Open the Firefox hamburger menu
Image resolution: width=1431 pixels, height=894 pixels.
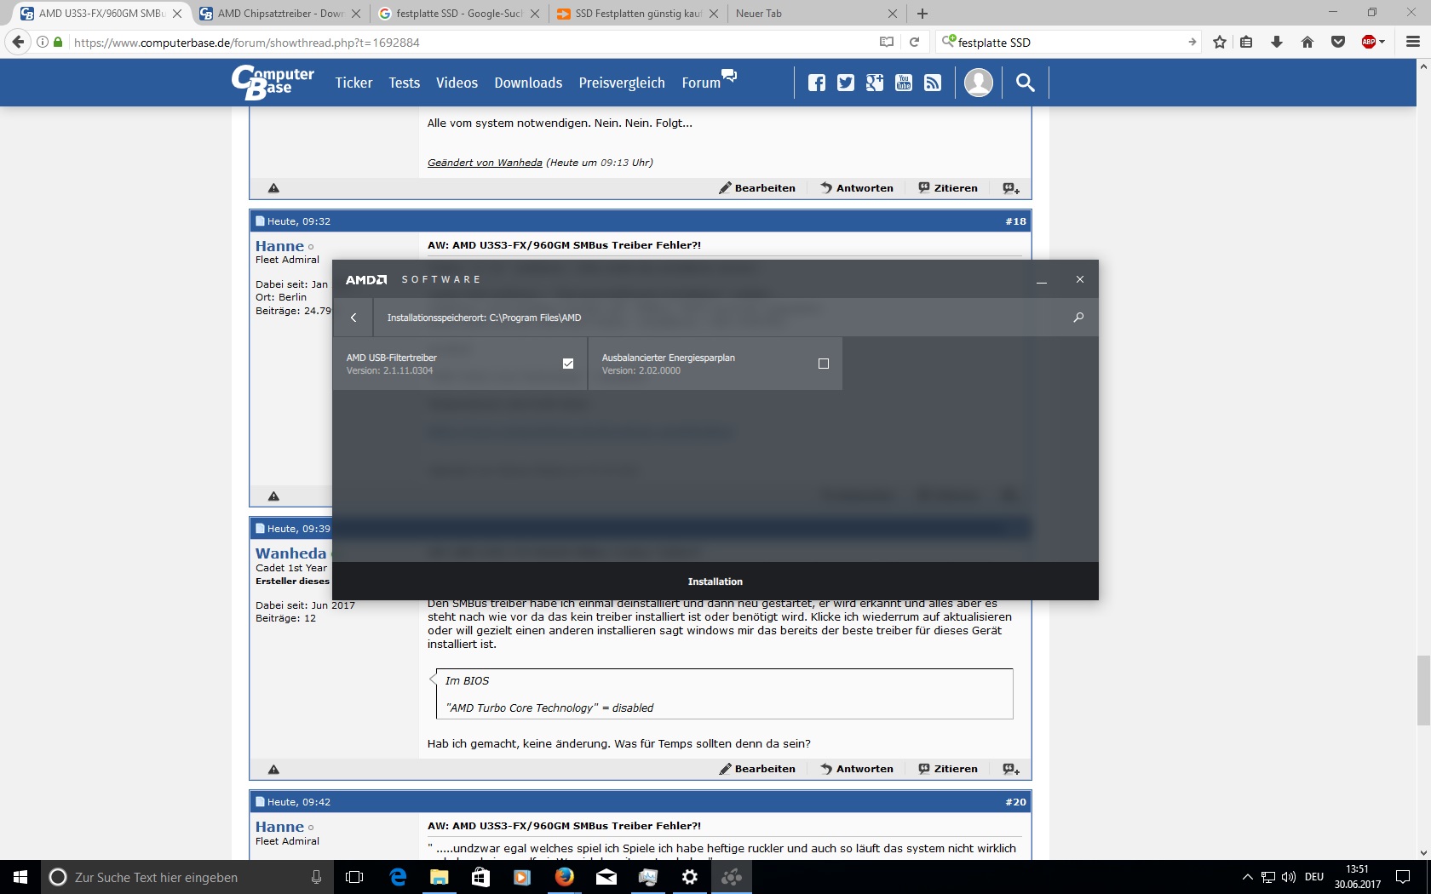(1413, 42)
